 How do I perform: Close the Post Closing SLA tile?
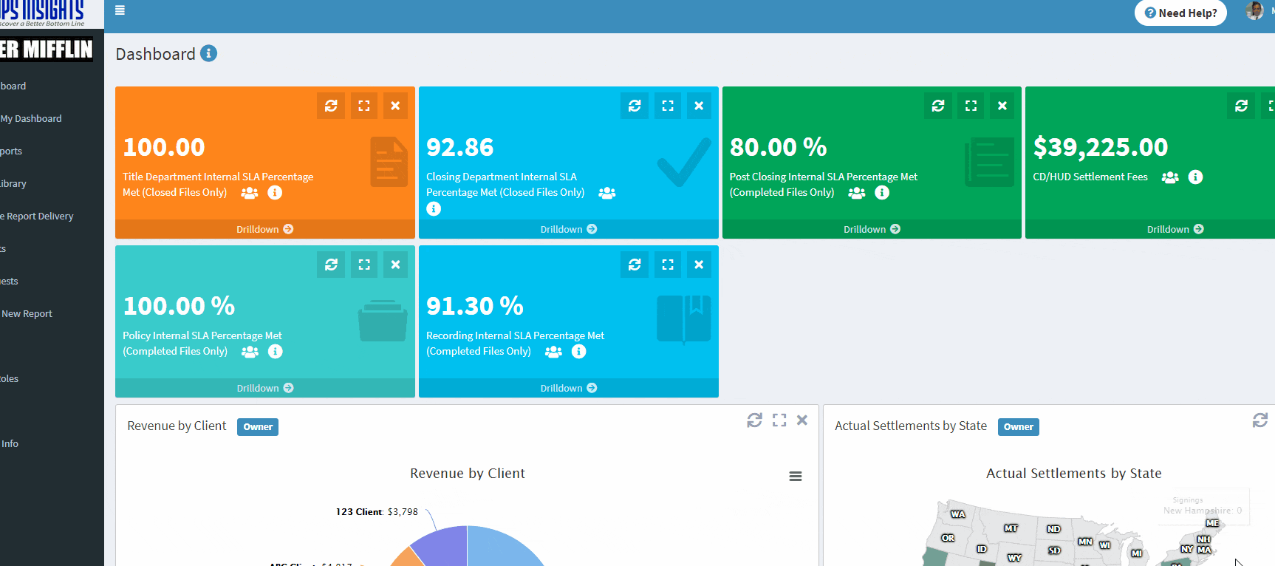point(1002,106)
